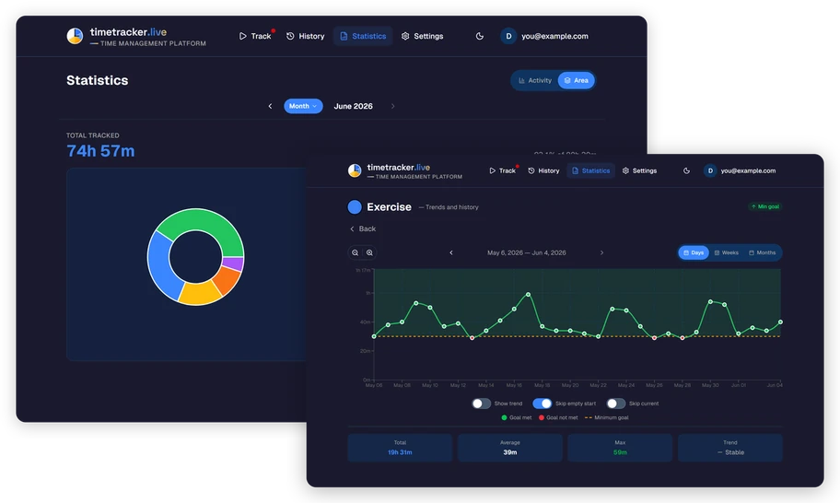
Task: Open the History tab in the front window
Action: tap(543, 170)
